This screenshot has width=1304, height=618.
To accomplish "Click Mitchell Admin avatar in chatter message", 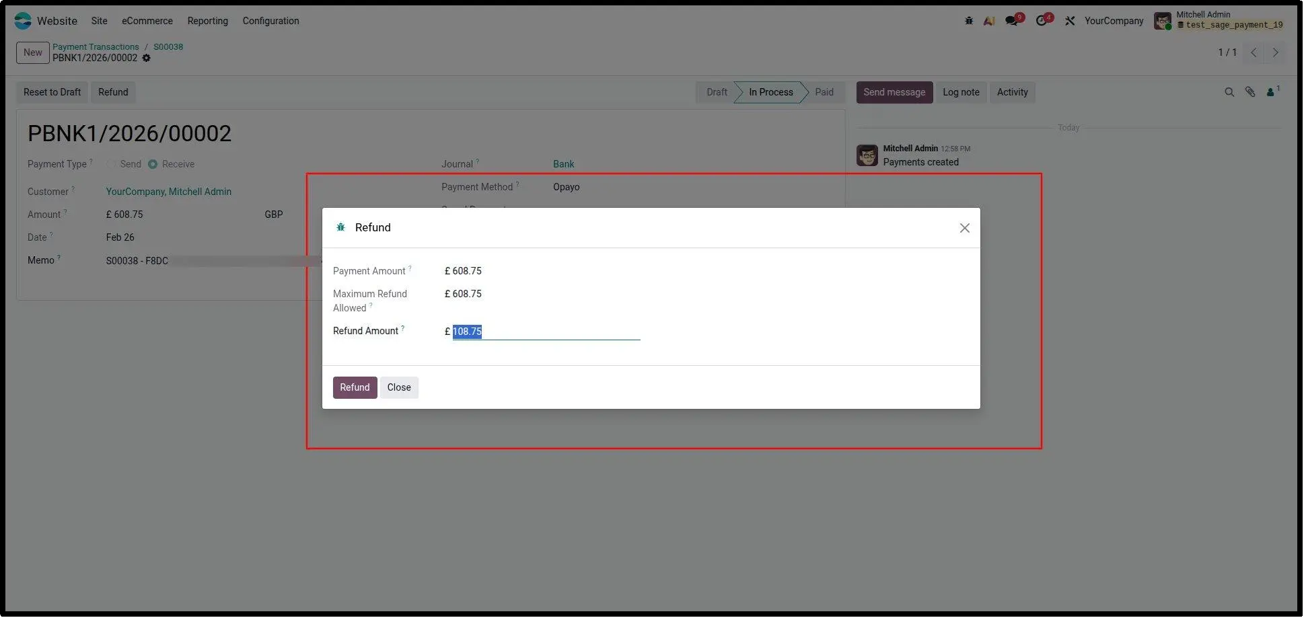I will 868,155.
